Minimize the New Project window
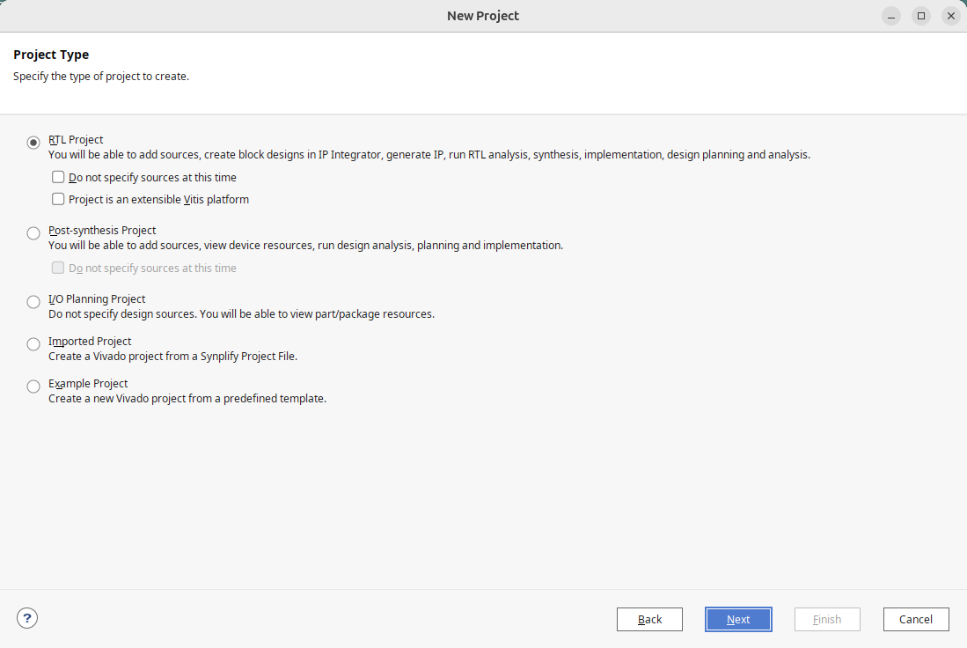Screen dimensions: 967x648 (891, 16)
